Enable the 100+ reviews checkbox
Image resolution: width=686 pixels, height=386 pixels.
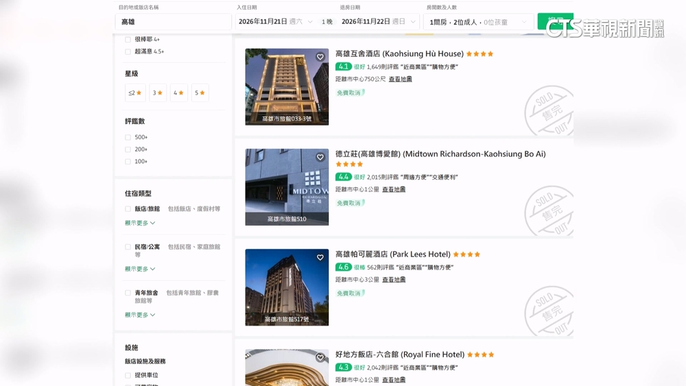[128, 162]
